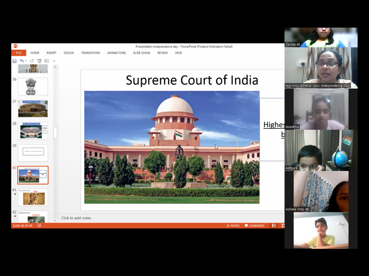369x276 pixels.
Task: Expand Customize Quick Access Toolbar dropdown
Action: (x=54, y=61)
